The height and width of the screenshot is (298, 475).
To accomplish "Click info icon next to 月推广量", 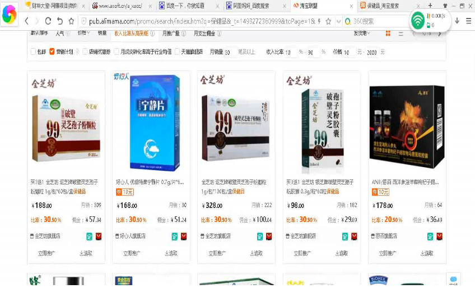I will point(184,34).
